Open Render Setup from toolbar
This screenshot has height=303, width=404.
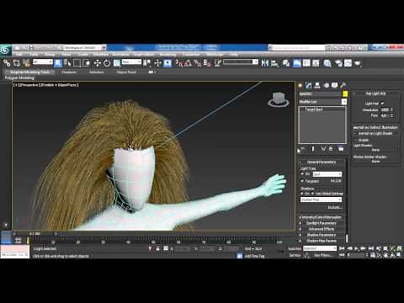click(338, 63)
